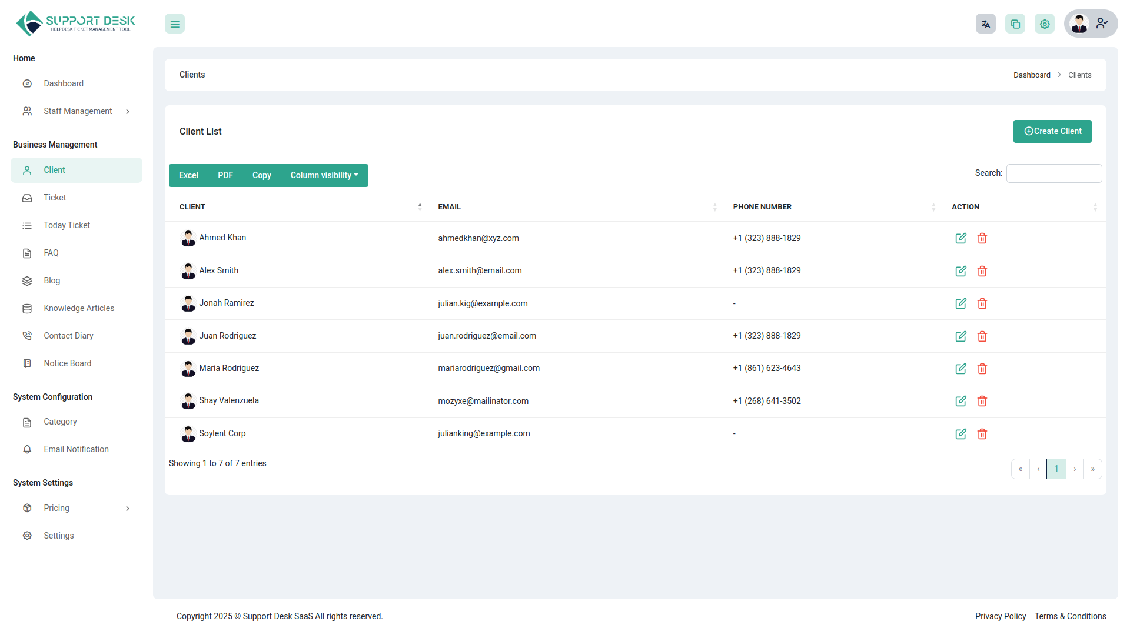Toggle CLIENT column sorting order
This screenshot has width=1130, height=635.
[x=420, y=206]
